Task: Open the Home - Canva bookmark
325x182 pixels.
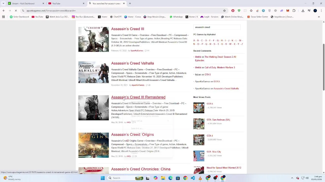Action: (x=133, y=17)
